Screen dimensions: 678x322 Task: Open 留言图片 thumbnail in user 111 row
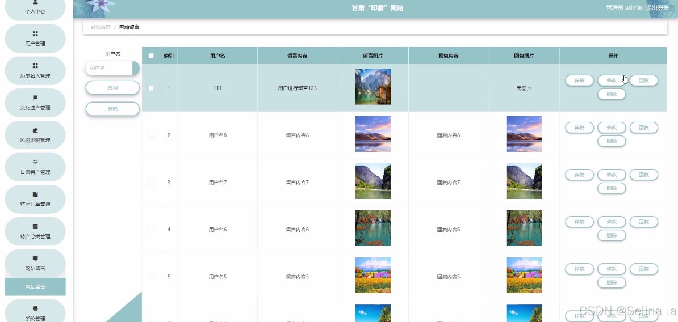373,87
